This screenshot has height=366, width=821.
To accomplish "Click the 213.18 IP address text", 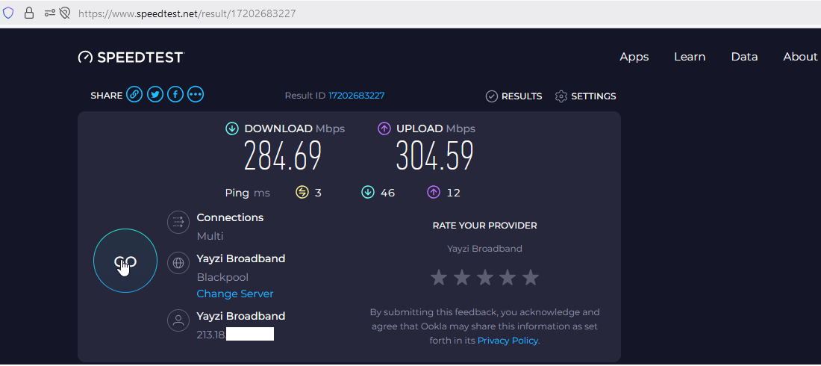I will point(211,334).
